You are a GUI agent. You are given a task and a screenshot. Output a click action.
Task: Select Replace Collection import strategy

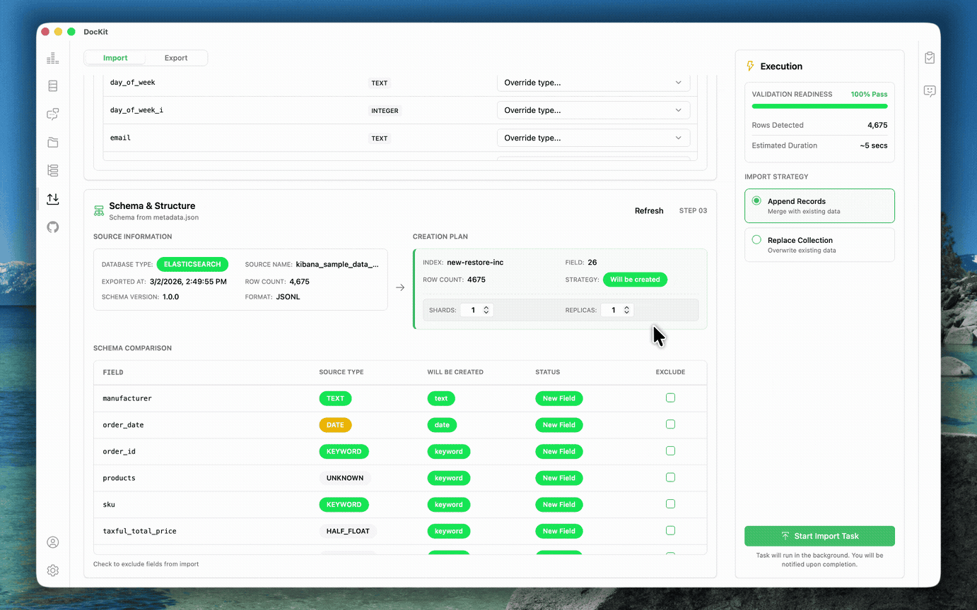pyautogui.click(x=819, y=244)
